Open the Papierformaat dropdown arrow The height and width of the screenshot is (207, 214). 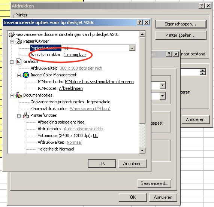[132, 48]
